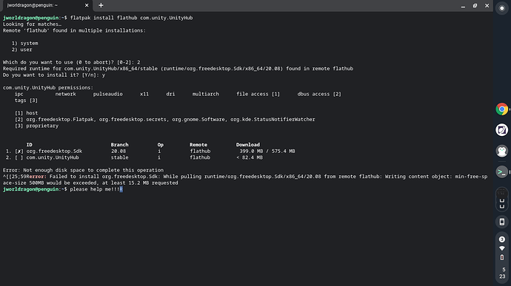Screen dimensions: 511x286
Task: Click the 'org.freedesktop.Sdk' ID cell
Action: 54,151
